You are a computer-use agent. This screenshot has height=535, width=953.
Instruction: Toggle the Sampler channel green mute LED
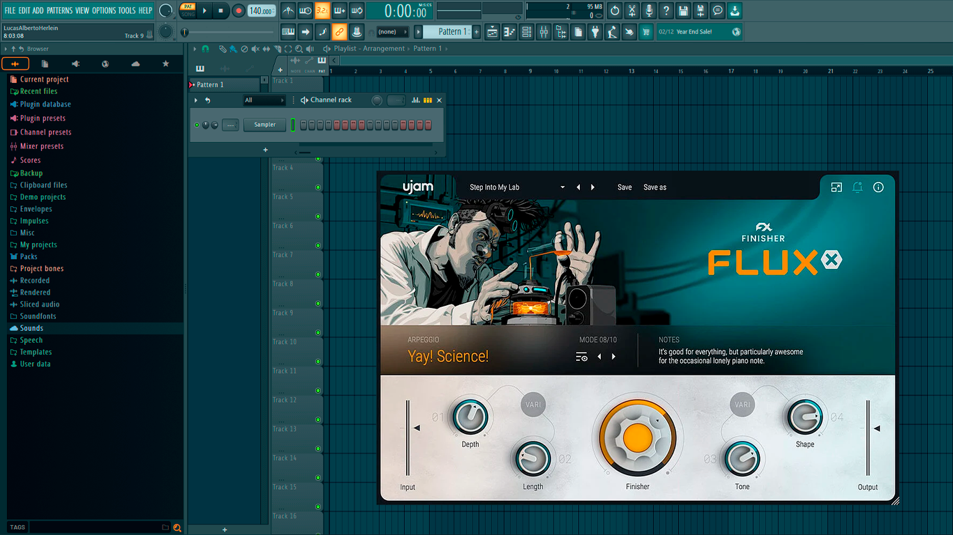coord(197,125)
